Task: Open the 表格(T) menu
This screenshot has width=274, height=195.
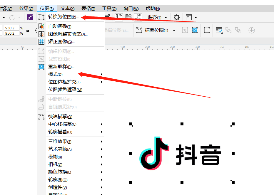Action: [x=88, y=9]
